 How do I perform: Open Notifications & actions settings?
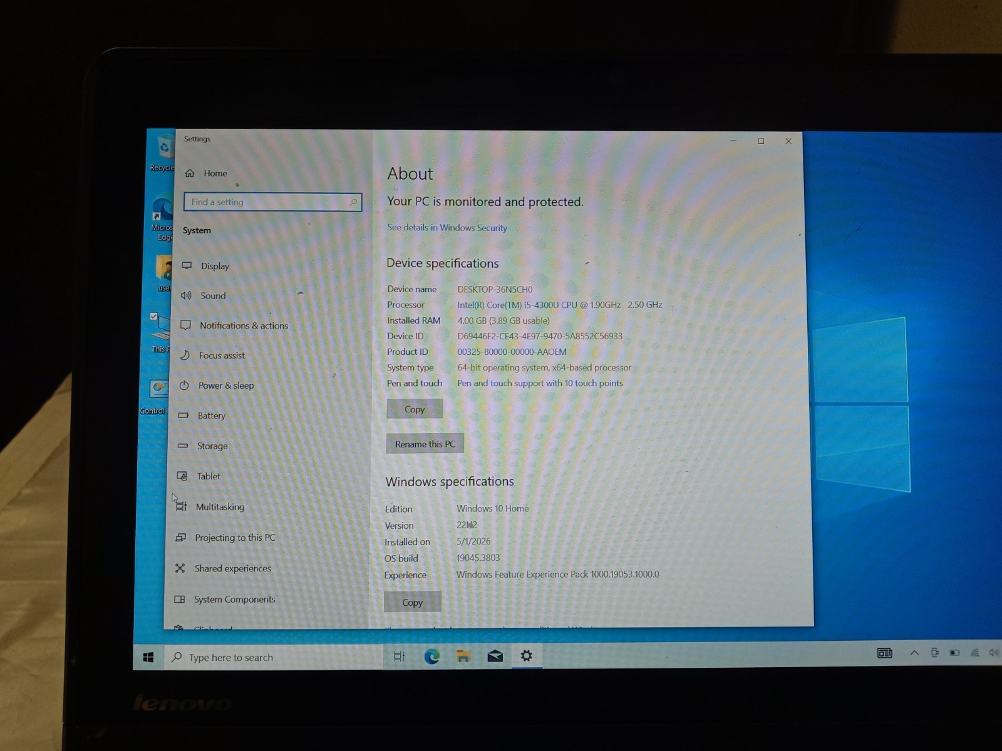[x=244, y=325]
